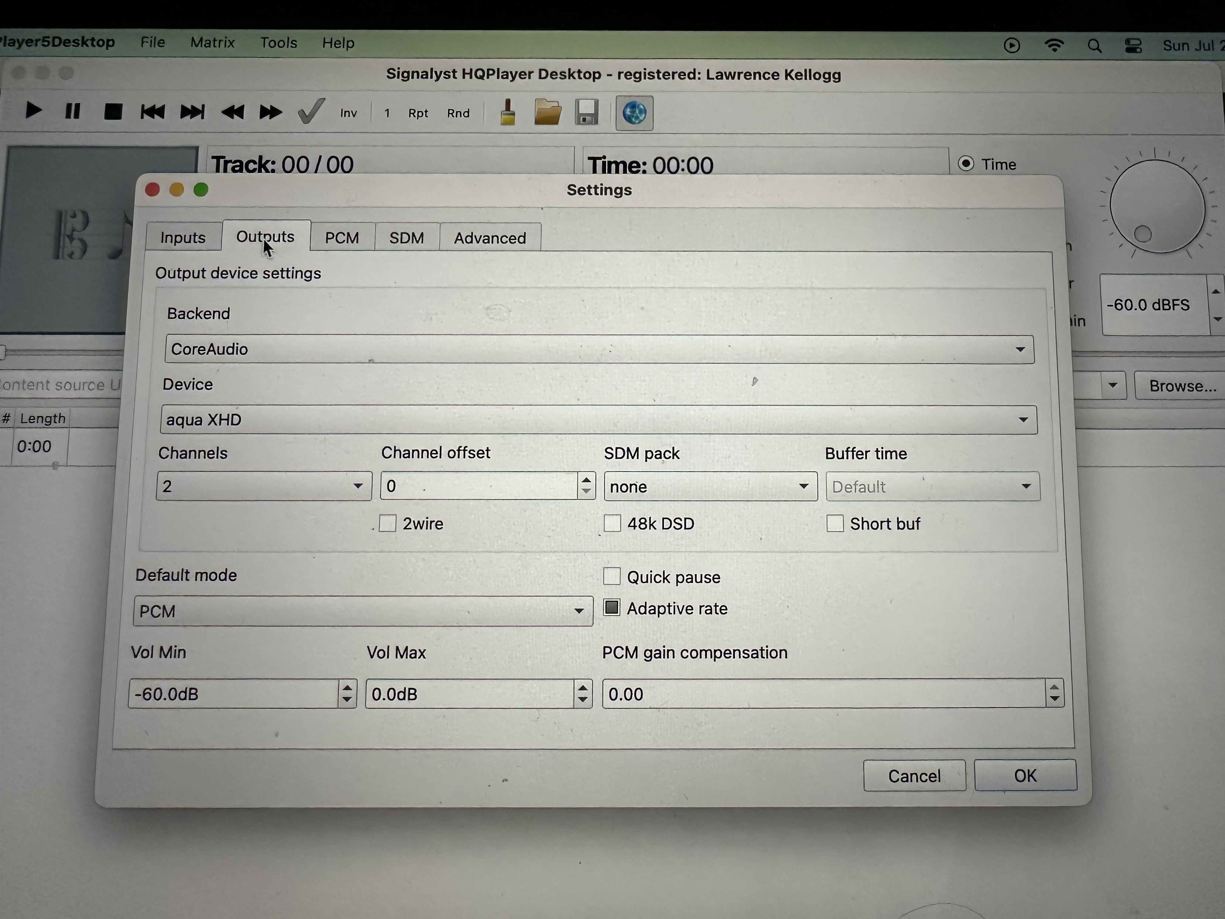Click the Now Playing icon in the menu bar
Viewport: 1225px width, 919px height.
coord(1012,45)
